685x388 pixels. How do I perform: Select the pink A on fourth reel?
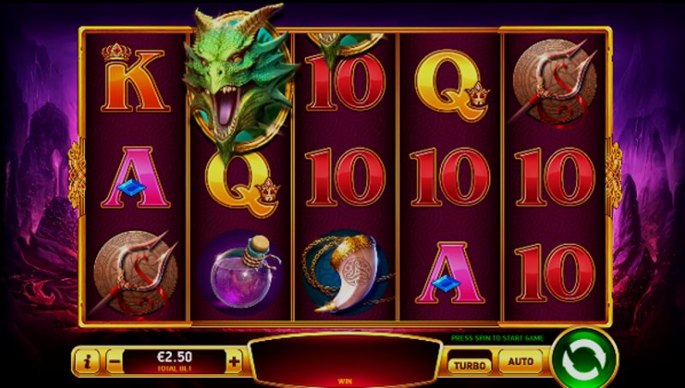click(450, 273)
